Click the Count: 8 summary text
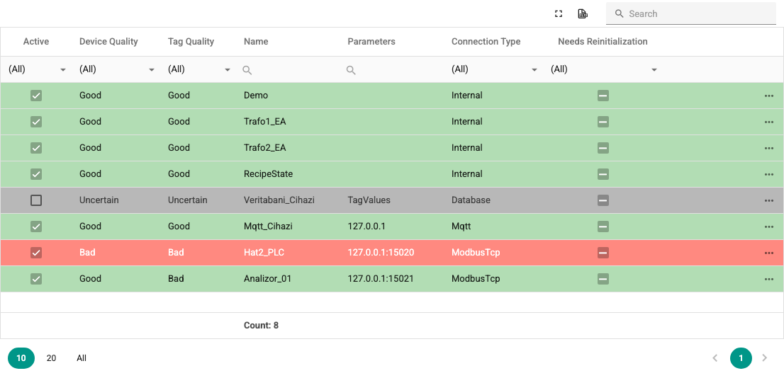The image size is (784, 378). click(x=261, y=326)
